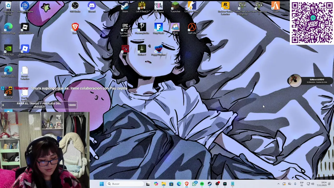Select the Roblox Studio desktop icon
The image size is (334, 188).
(x=25, y=29)
